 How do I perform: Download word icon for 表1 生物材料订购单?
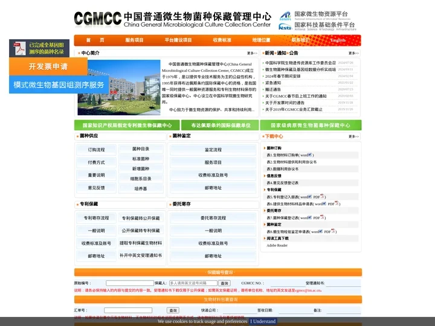pos(310,155)
